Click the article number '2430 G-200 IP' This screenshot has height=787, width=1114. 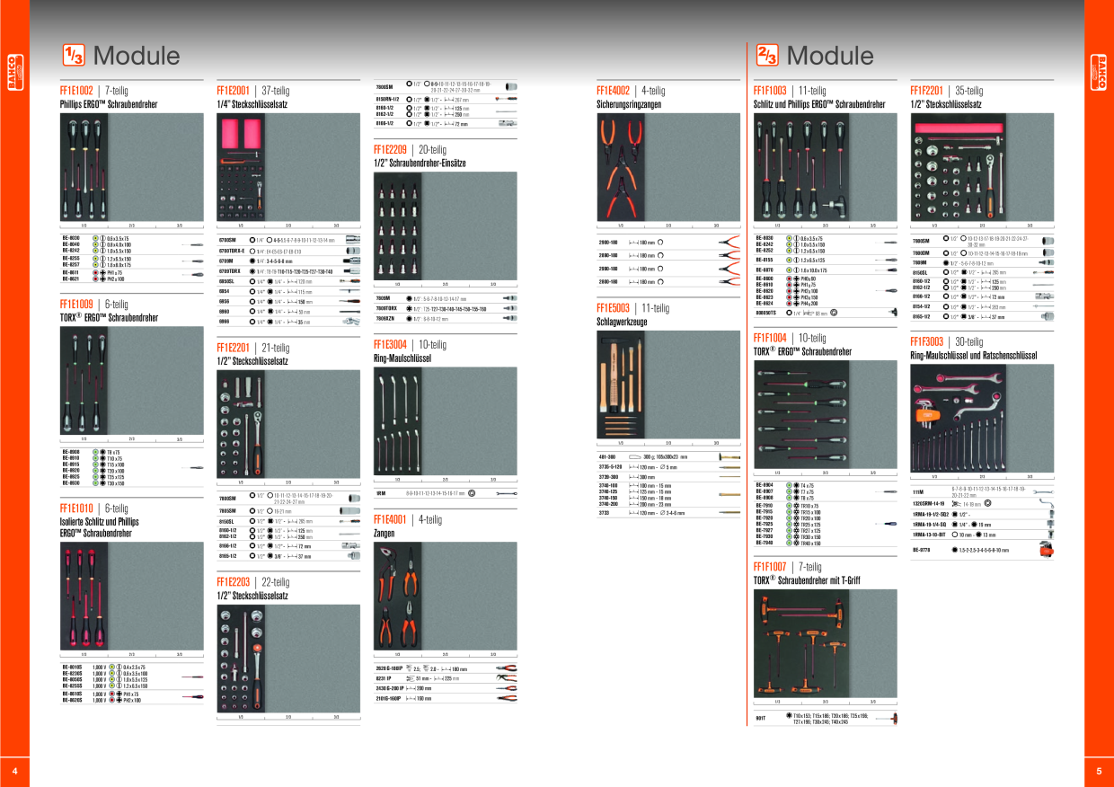pyautogui.click(x=388, y=687)
